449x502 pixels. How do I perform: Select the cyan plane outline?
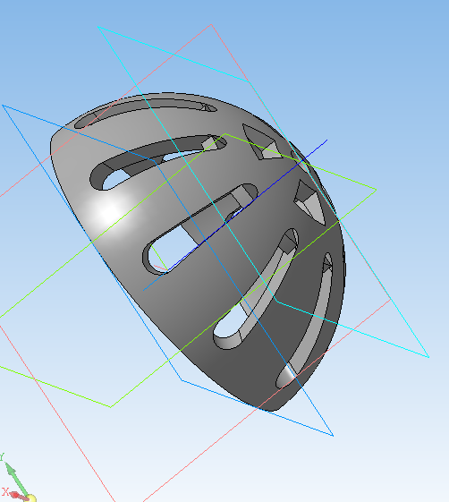tap(173, 54)
